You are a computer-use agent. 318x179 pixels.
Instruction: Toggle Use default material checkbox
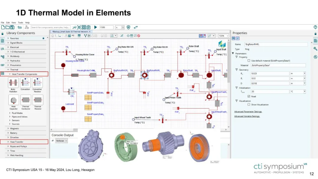click(249, 61)
